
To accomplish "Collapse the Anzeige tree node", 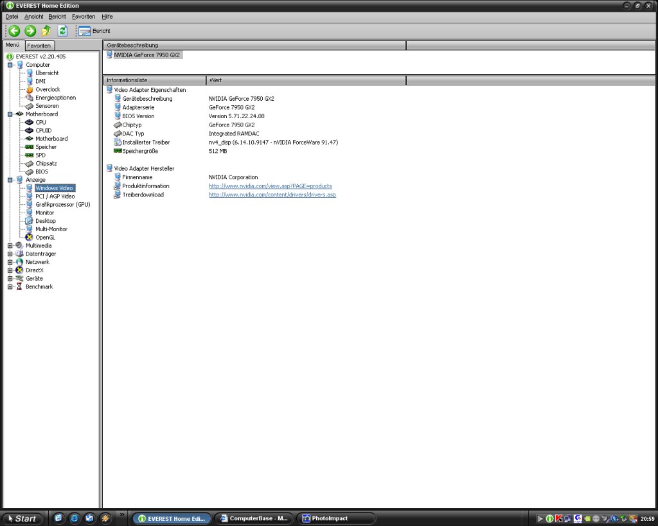I will pyautogui.click(x=10, y=180).
